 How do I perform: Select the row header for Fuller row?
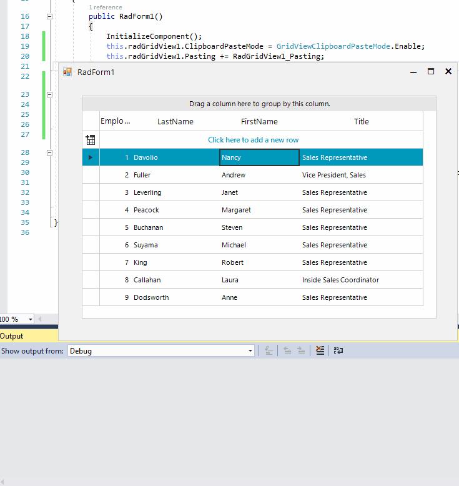tap(91, 175)
